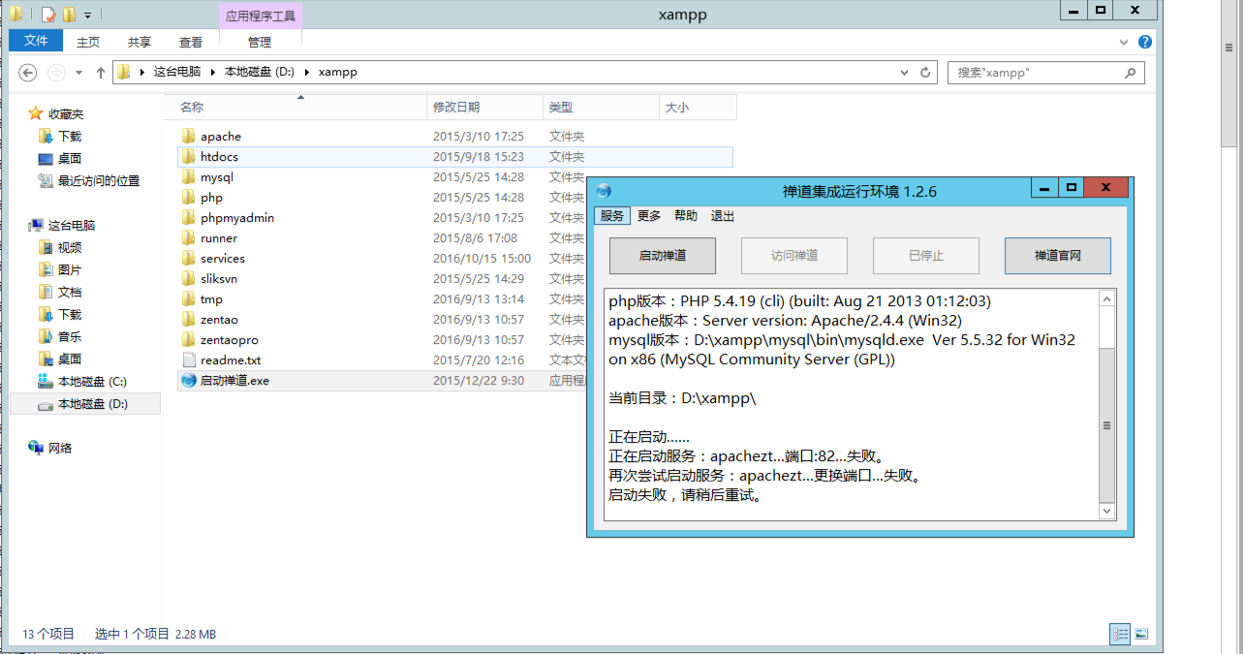Click the Forward arrow navigation button
The width and height of the screenshot is (1243, 654).
point(56,73)
